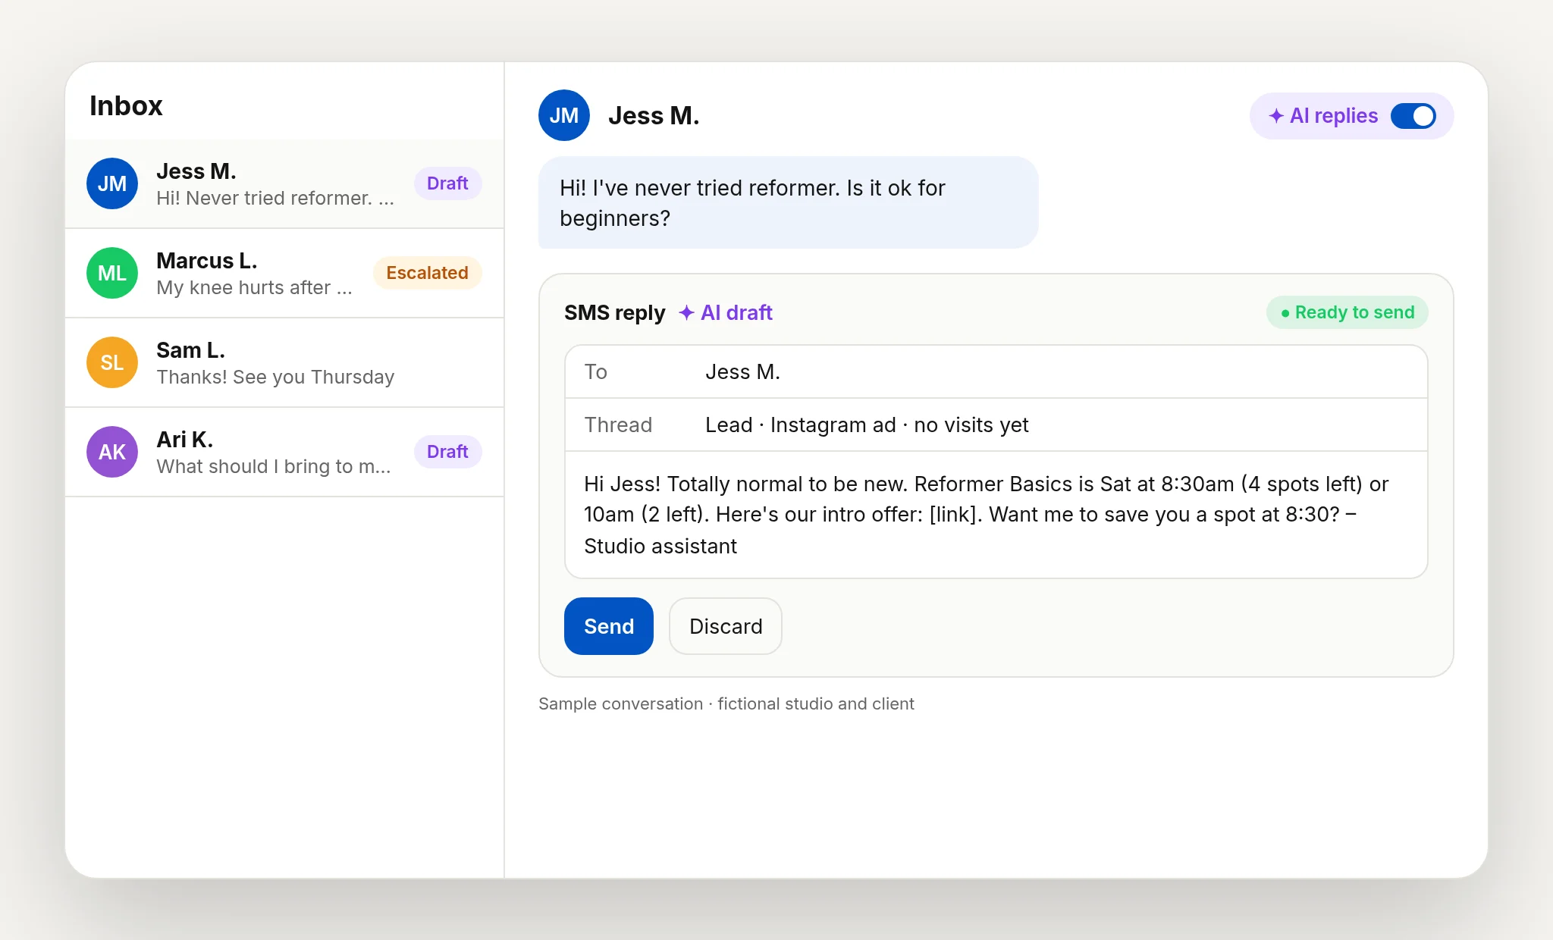The height and width of the screenshot is (940, 1553).
Task: Click the SMS reply title
Action: pyautogui.click(x=614, y=313)
